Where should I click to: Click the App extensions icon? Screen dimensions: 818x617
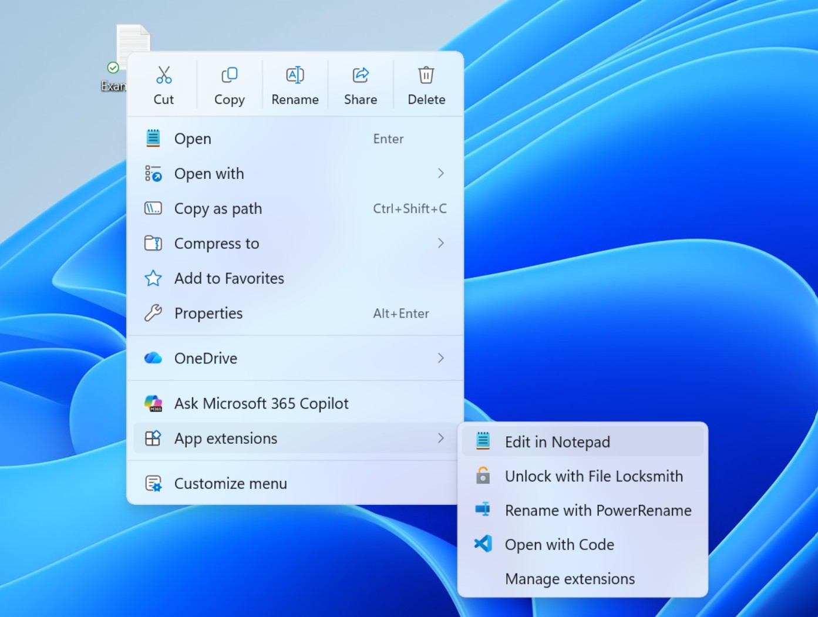click(x=153, y=438)
